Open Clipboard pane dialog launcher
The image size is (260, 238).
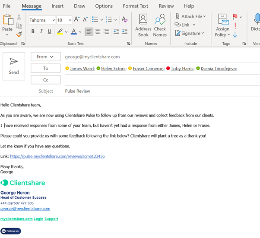pos(23,44)
